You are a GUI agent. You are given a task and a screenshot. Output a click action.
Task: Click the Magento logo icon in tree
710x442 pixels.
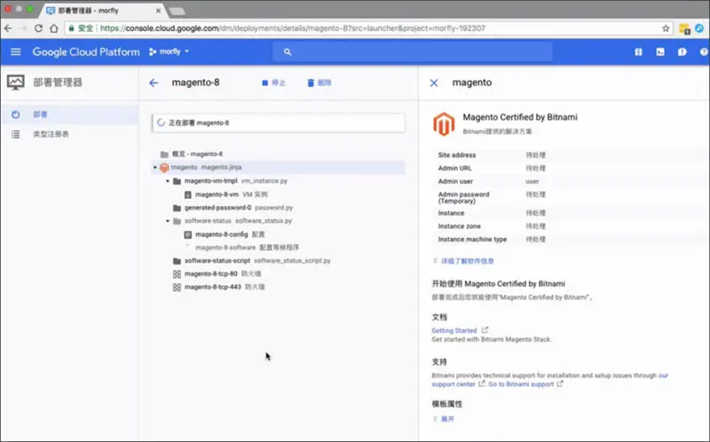point(164,168)
